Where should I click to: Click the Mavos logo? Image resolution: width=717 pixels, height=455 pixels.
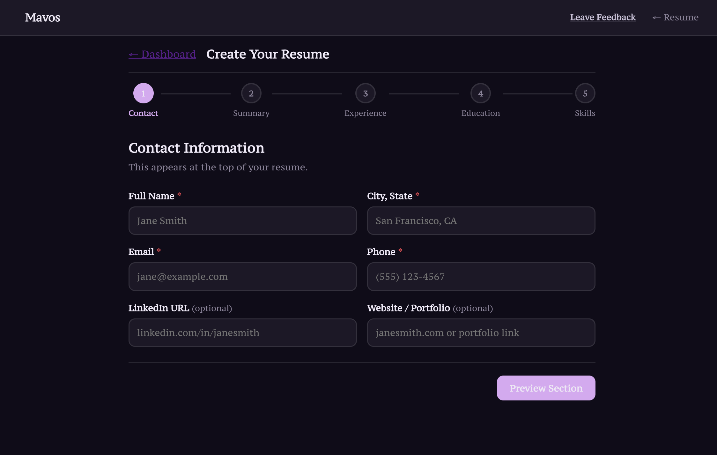tap(42, 18)
